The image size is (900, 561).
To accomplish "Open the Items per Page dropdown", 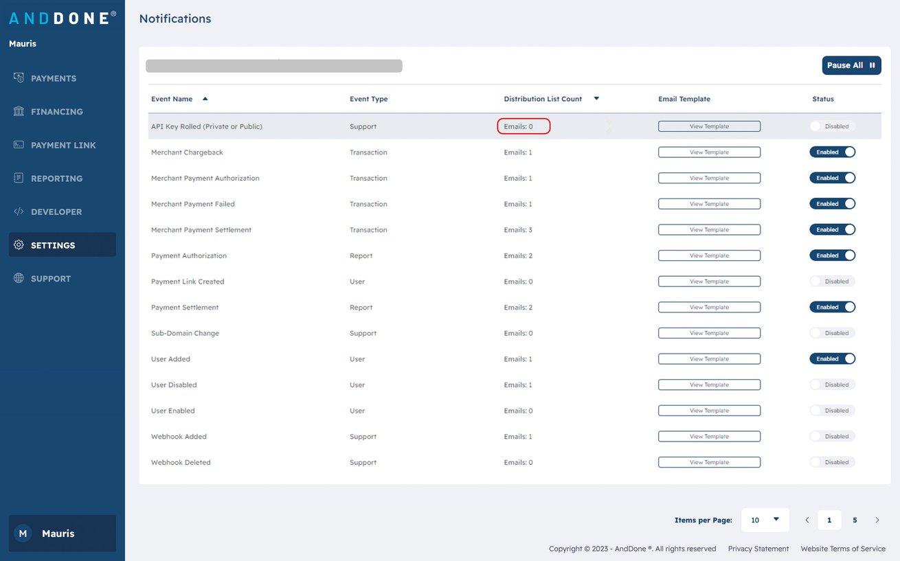I will coord(765,520).
